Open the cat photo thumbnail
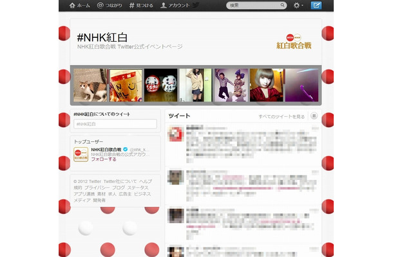The image size is (393, 257). click(x=90, y=85)
